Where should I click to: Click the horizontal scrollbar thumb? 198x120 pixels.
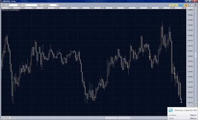(118, 118)
